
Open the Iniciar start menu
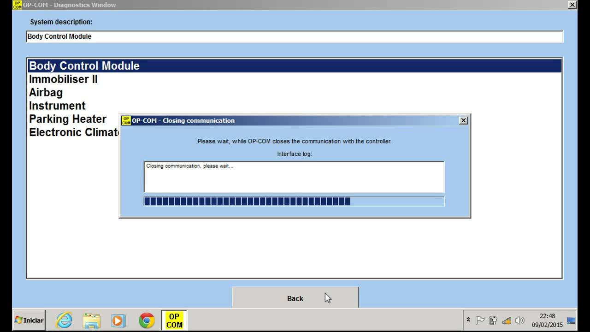[x=29, y=320]
